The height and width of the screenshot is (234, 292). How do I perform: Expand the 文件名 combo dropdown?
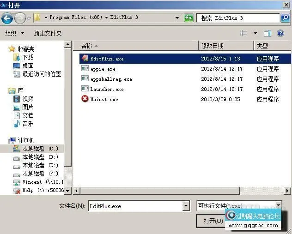click(186, 206)
